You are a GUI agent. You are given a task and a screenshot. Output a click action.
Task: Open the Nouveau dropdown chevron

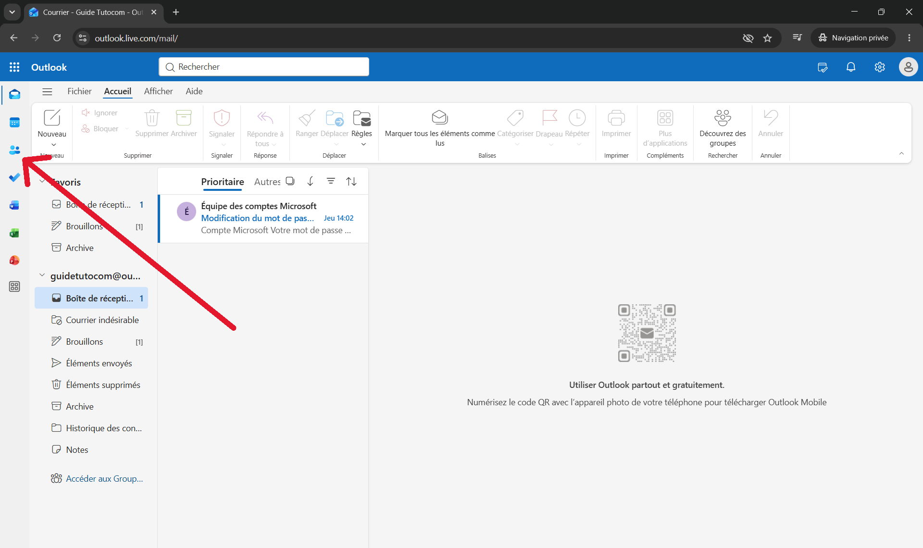click(x=53, y=145)
